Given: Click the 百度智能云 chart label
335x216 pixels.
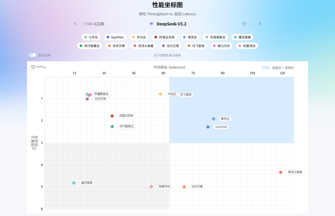Looking at the screenshot, I should coord(101,94).
